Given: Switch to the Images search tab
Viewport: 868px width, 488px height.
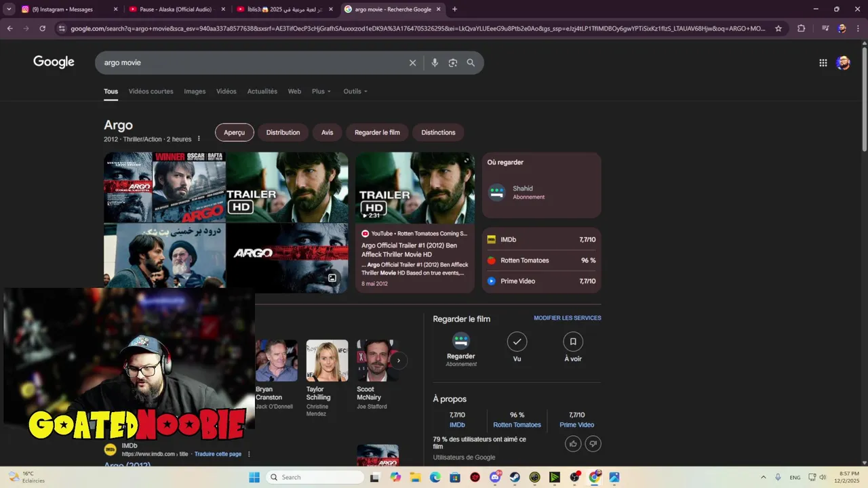Looking at the screenshot, I should coord(195,91).
